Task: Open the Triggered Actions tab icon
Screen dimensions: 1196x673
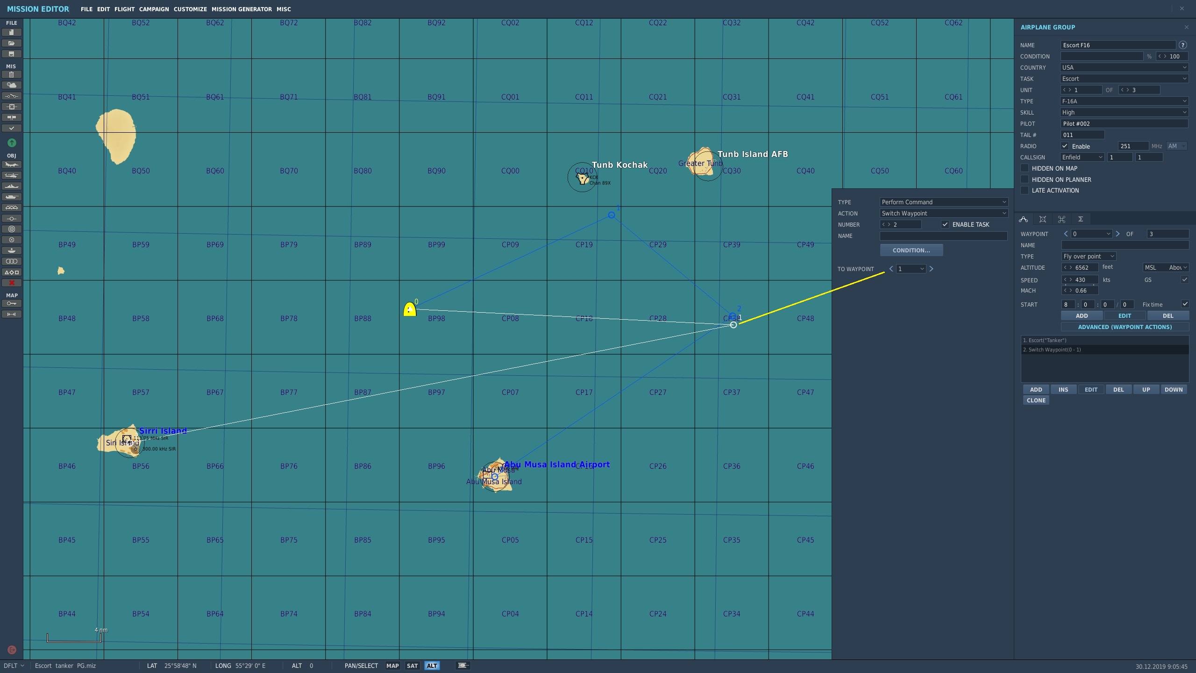Action: [x=1061, y=219]
